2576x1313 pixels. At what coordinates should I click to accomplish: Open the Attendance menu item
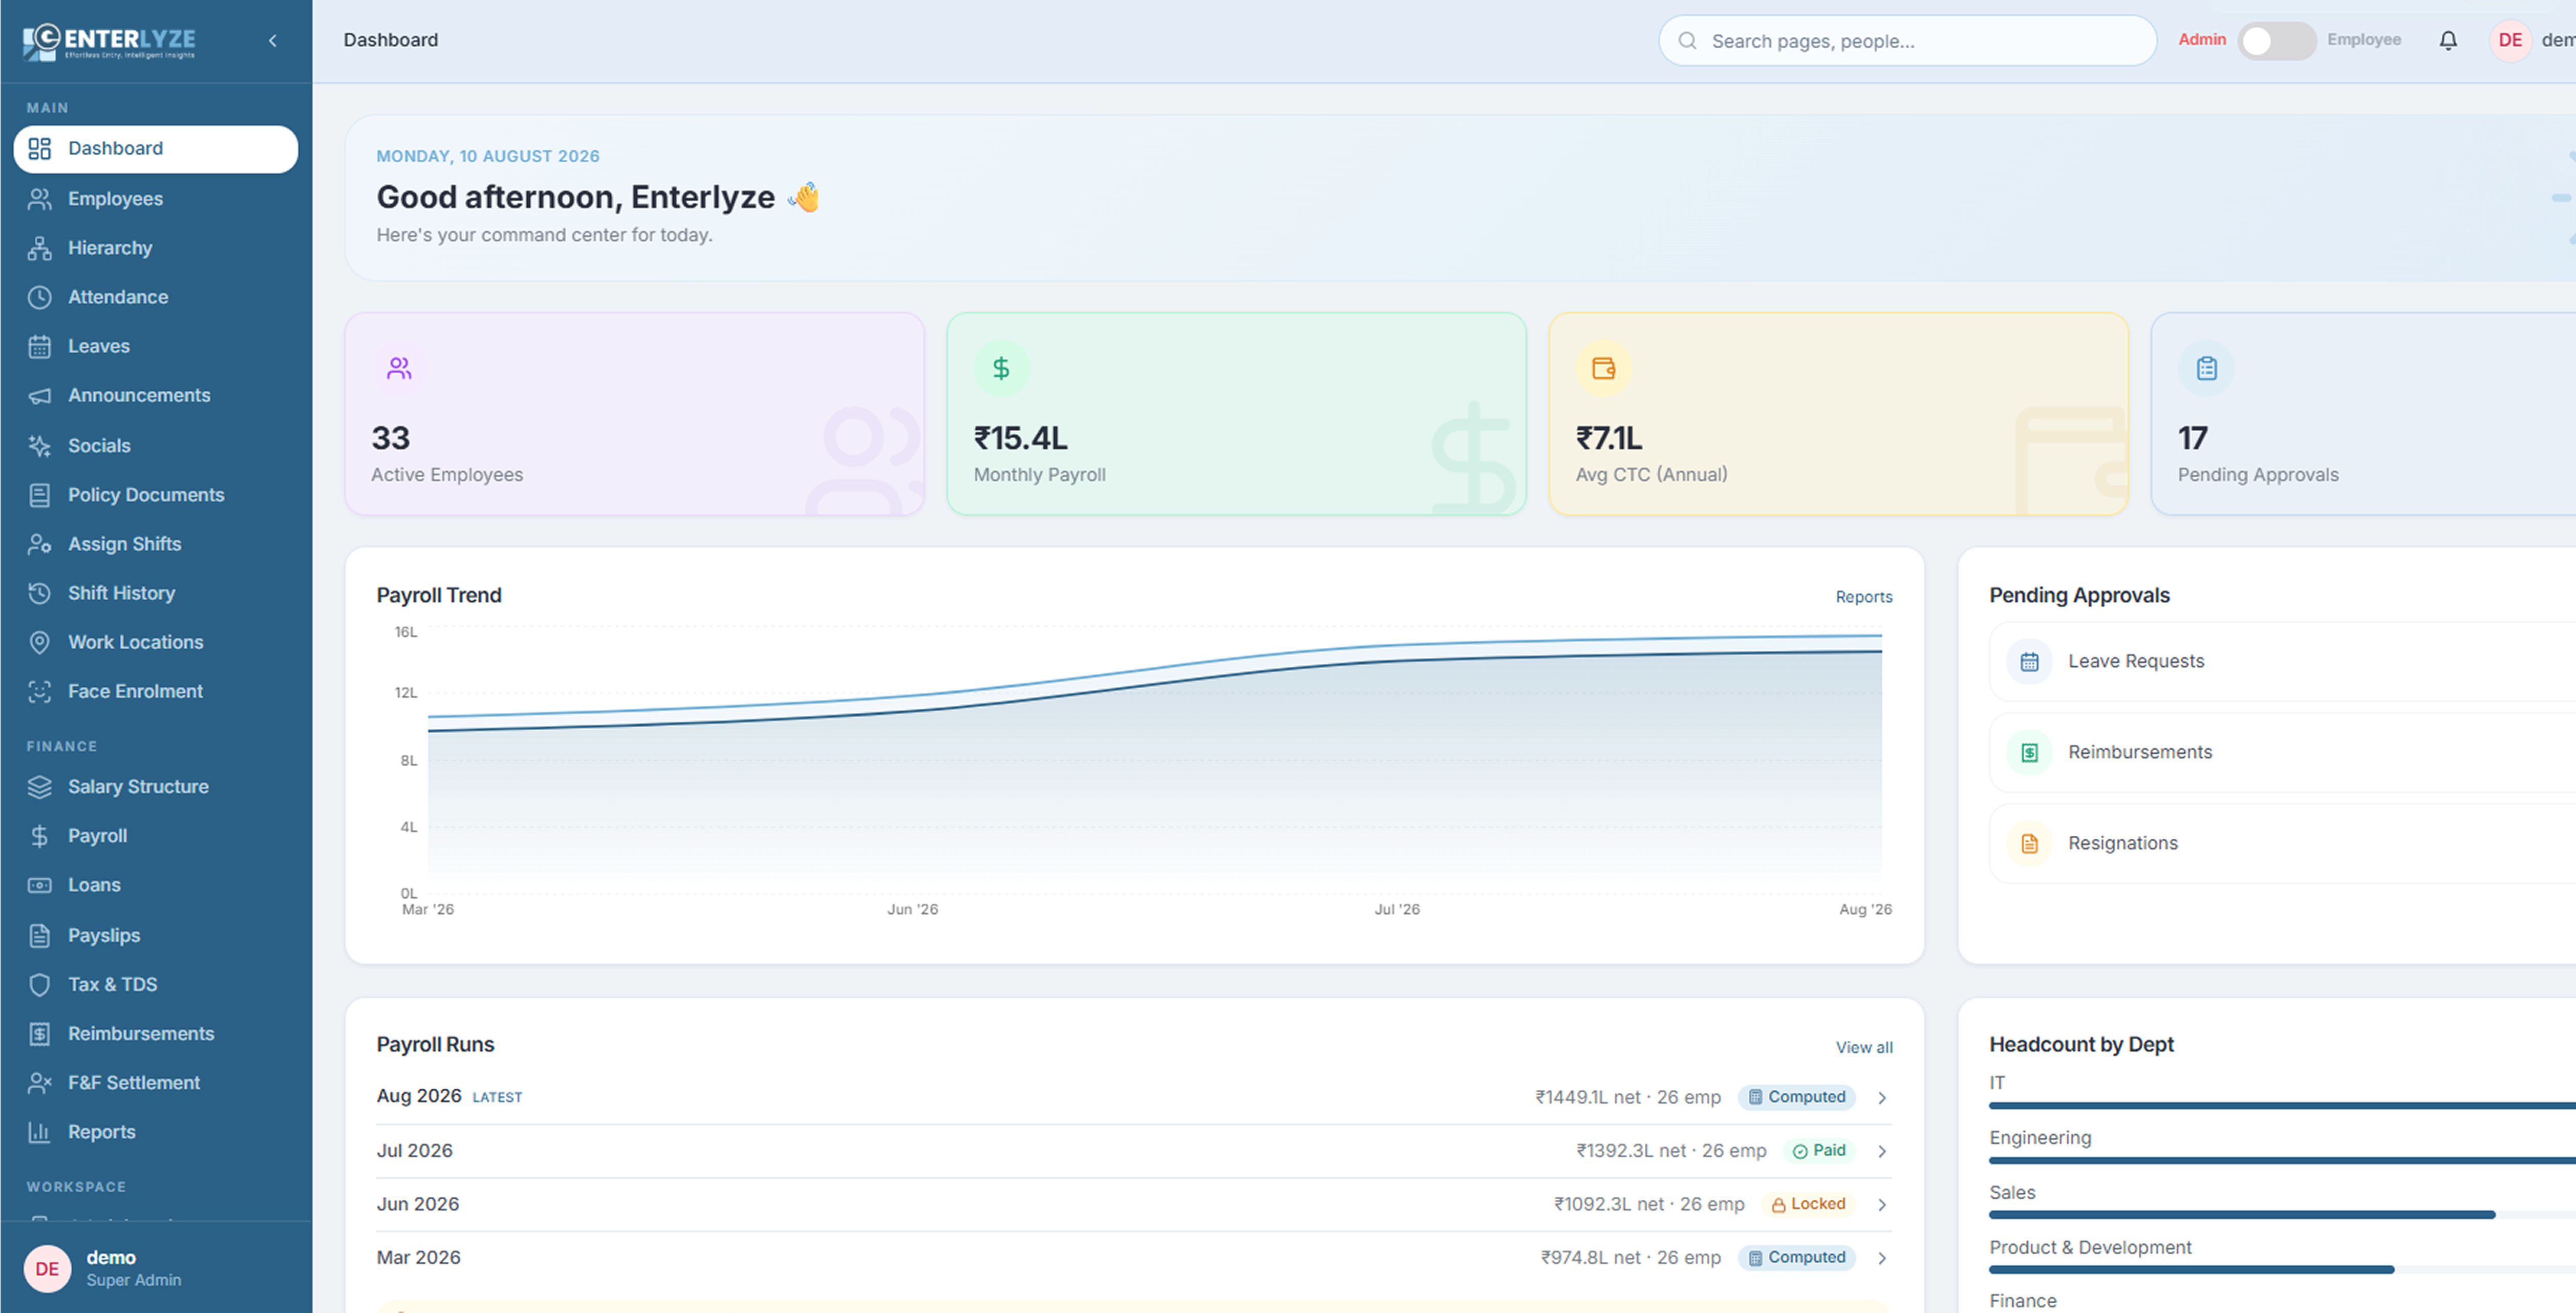155,297
